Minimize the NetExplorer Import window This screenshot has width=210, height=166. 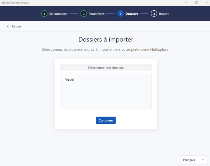pos(186,3)
